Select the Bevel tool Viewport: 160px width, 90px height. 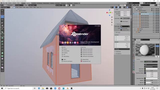pyautogui.click(x=2, y=44)
